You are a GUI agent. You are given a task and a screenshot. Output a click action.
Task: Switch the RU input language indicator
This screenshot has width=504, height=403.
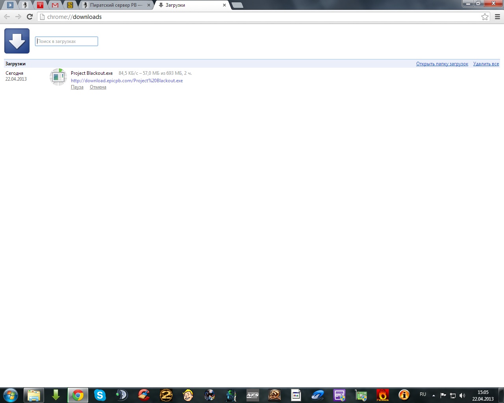(423, 394)
